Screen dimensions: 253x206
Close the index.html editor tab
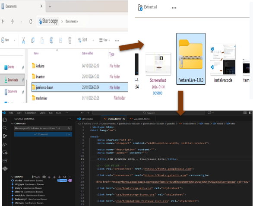123,119
